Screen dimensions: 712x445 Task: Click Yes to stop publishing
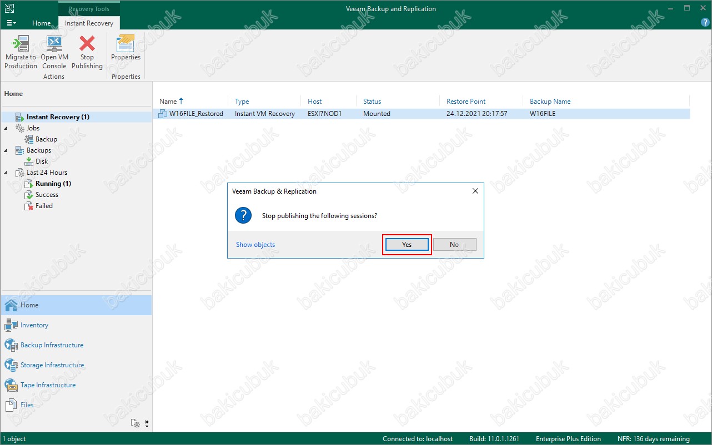point(407,245)
